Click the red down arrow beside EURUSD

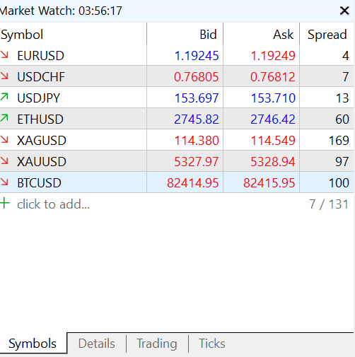click(x=4, y=54)
